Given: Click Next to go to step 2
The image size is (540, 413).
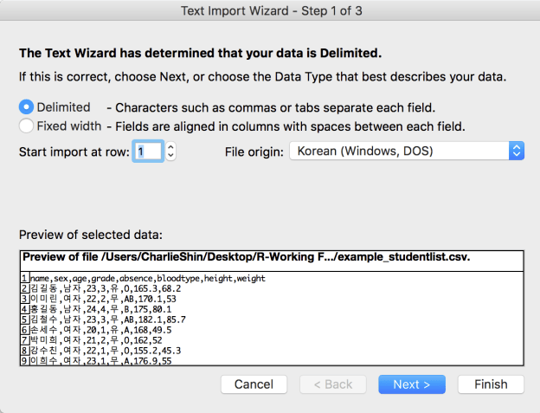Looking at the screenshot, I should click(412, 384).
